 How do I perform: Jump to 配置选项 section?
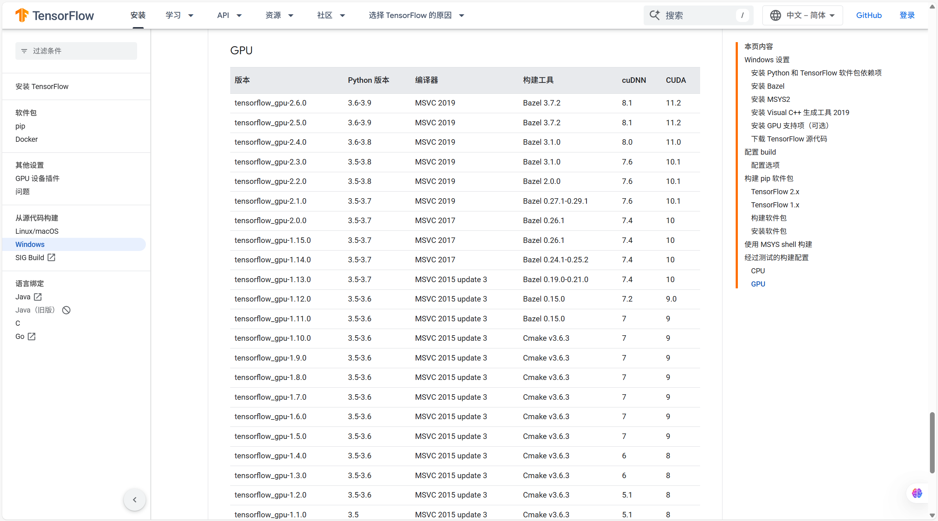pos(765,165)
